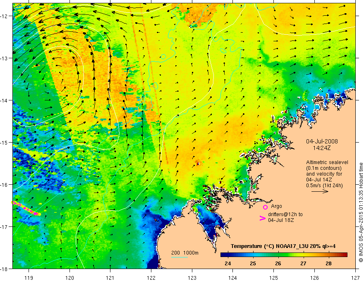
Task: Click the latitude axis label -16
Action: point(4,185)
